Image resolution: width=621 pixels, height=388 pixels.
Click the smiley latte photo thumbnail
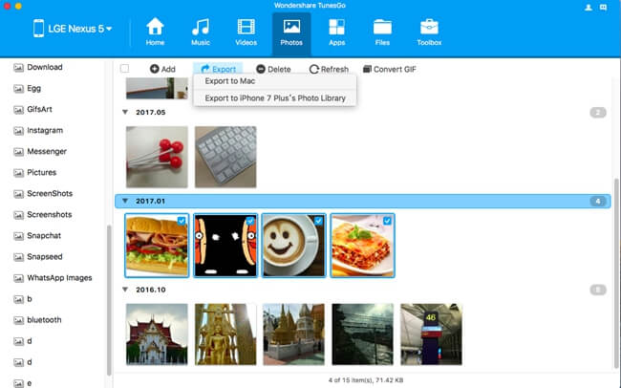click(x=294, y=246)
